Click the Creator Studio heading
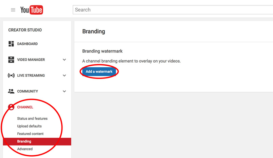This screenshot has height=158, width=273. coord(25,30)
